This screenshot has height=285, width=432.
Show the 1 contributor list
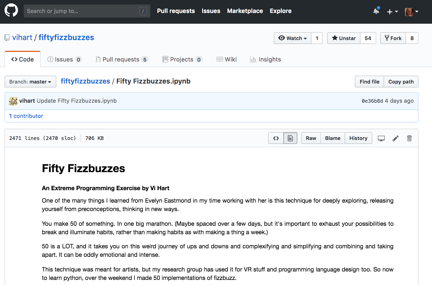click(26, 116)
